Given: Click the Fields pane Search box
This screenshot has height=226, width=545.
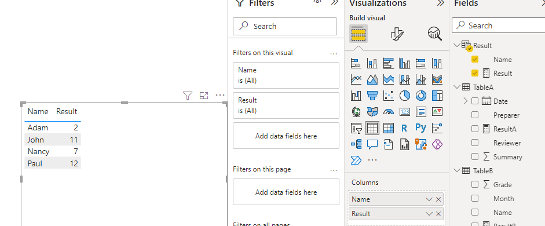Looking at the screenshot, I should [x=499, y=25].
